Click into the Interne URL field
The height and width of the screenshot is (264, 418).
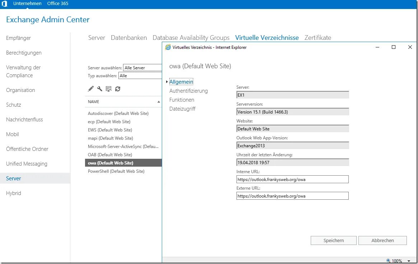coord(292,179)
